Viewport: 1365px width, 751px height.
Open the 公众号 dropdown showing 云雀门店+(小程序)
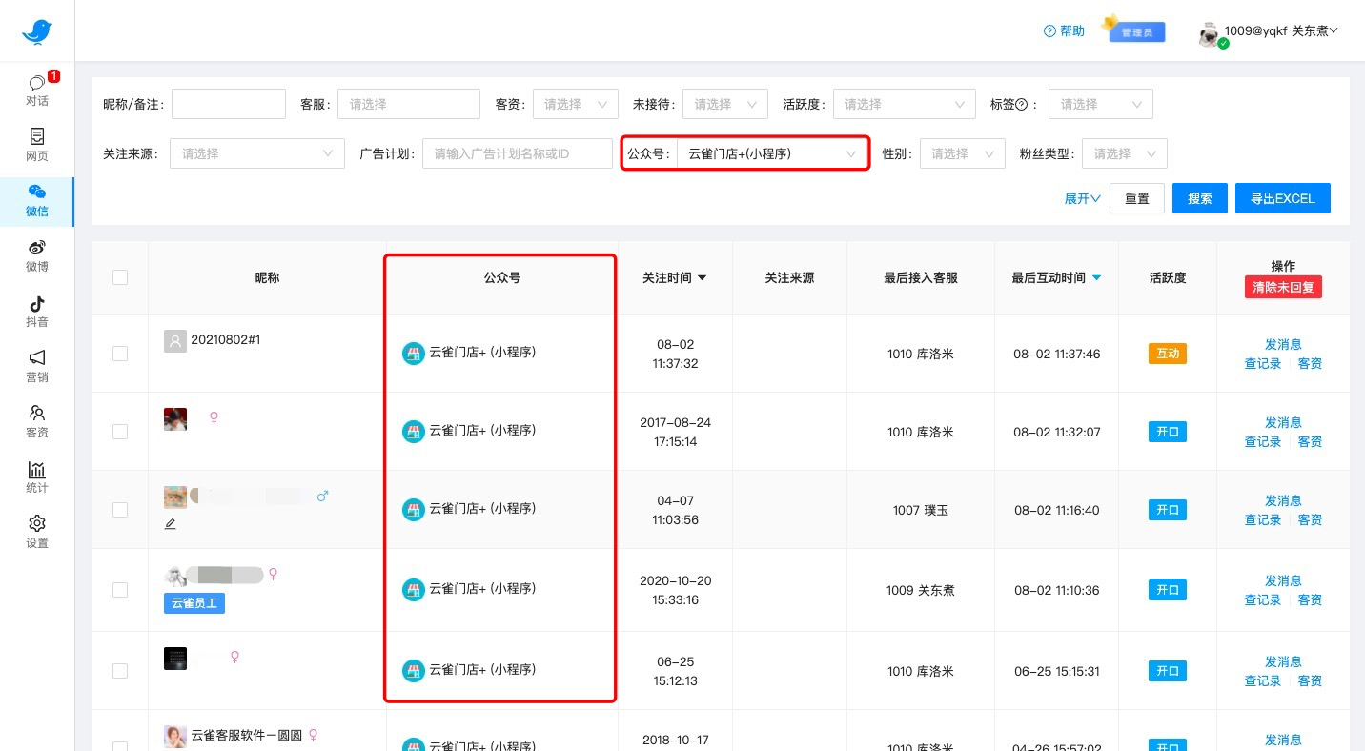point(771,153)
